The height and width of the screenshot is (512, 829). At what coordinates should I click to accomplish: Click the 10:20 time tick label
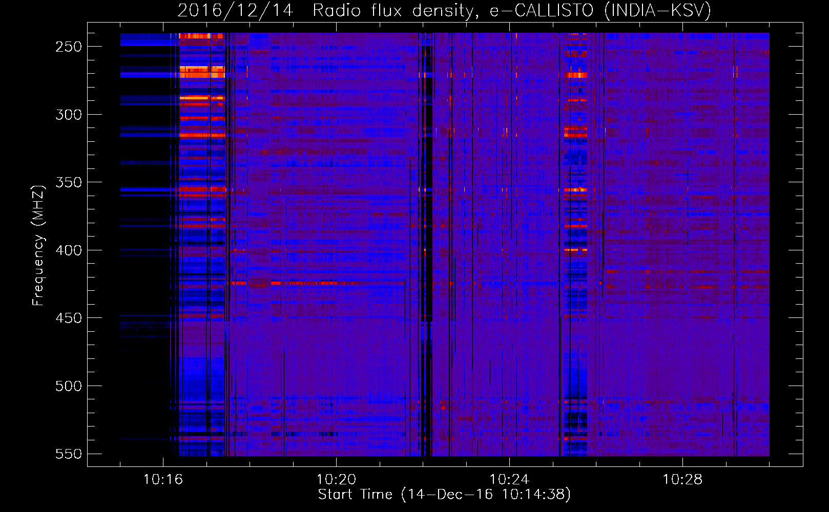336,480
